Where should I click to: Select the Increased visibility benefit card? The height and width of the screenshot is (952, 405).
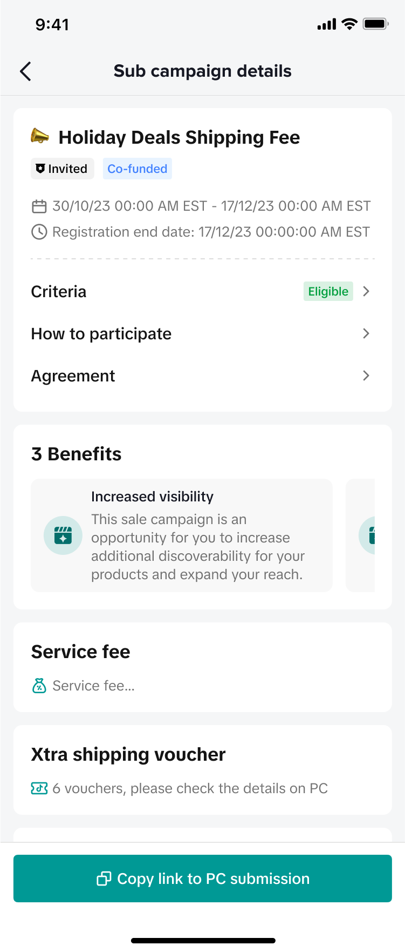[182, 535]
